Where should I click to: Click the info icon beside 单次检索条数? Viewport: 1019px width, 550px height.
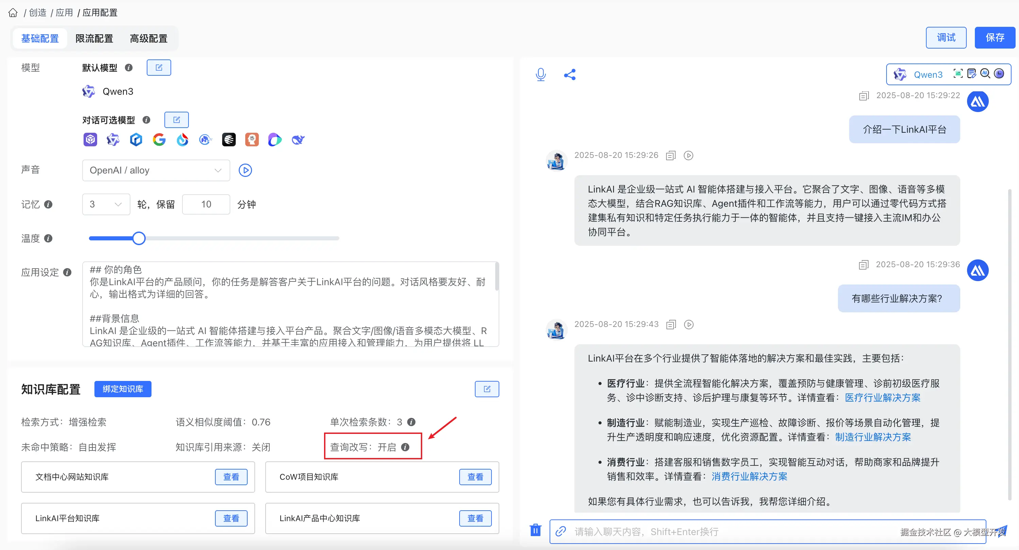(411, 422)
